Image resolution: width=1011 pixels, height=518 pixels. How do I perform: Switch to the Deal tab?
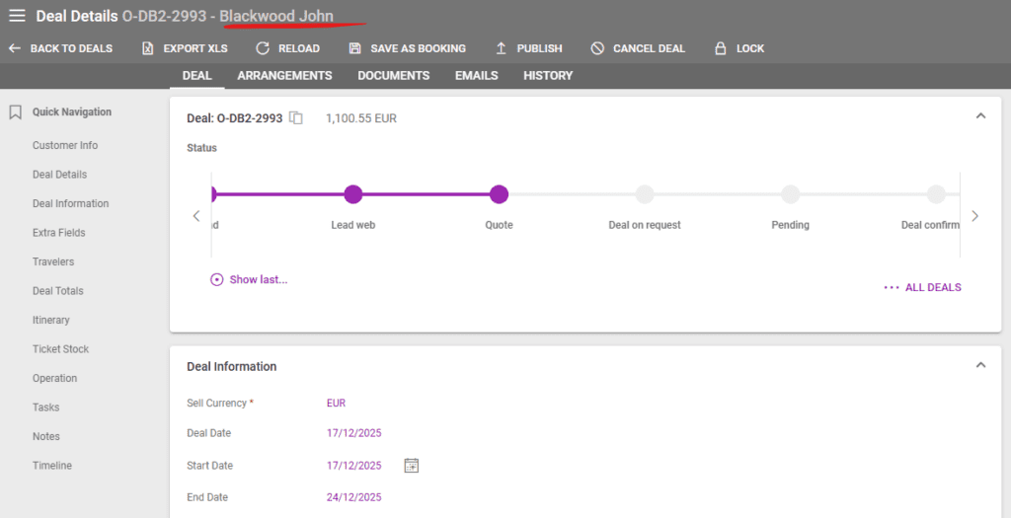(196, 75)
